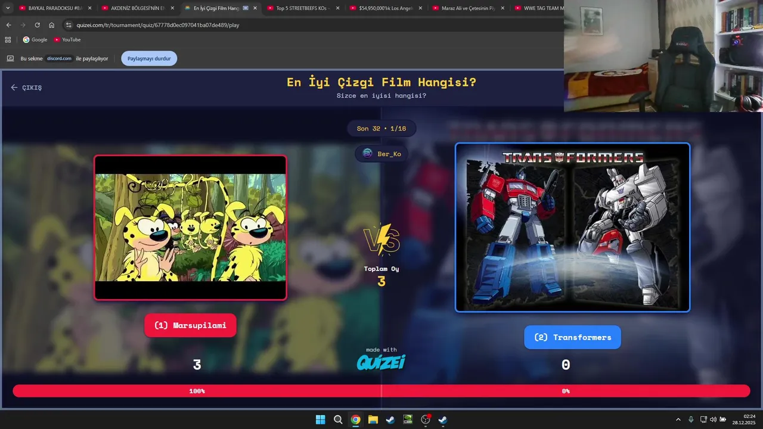The height and width of the screenshot is (429, 763).
Task: Expand the system tray hidden icons chevron
Action: click(678, 419)
